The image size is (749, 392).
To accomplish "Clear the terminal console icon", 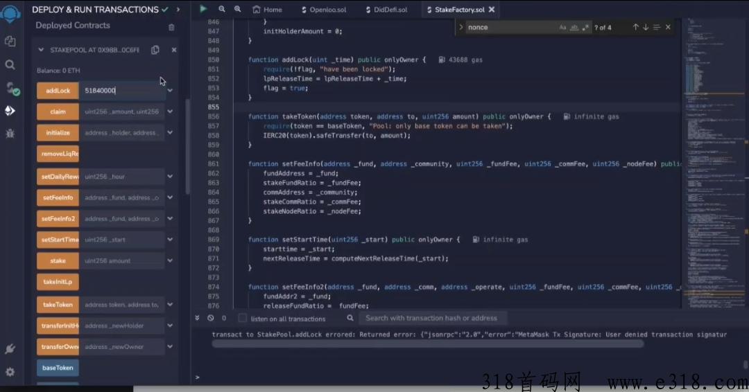I will pyautogui.click(x=211, y=318).
